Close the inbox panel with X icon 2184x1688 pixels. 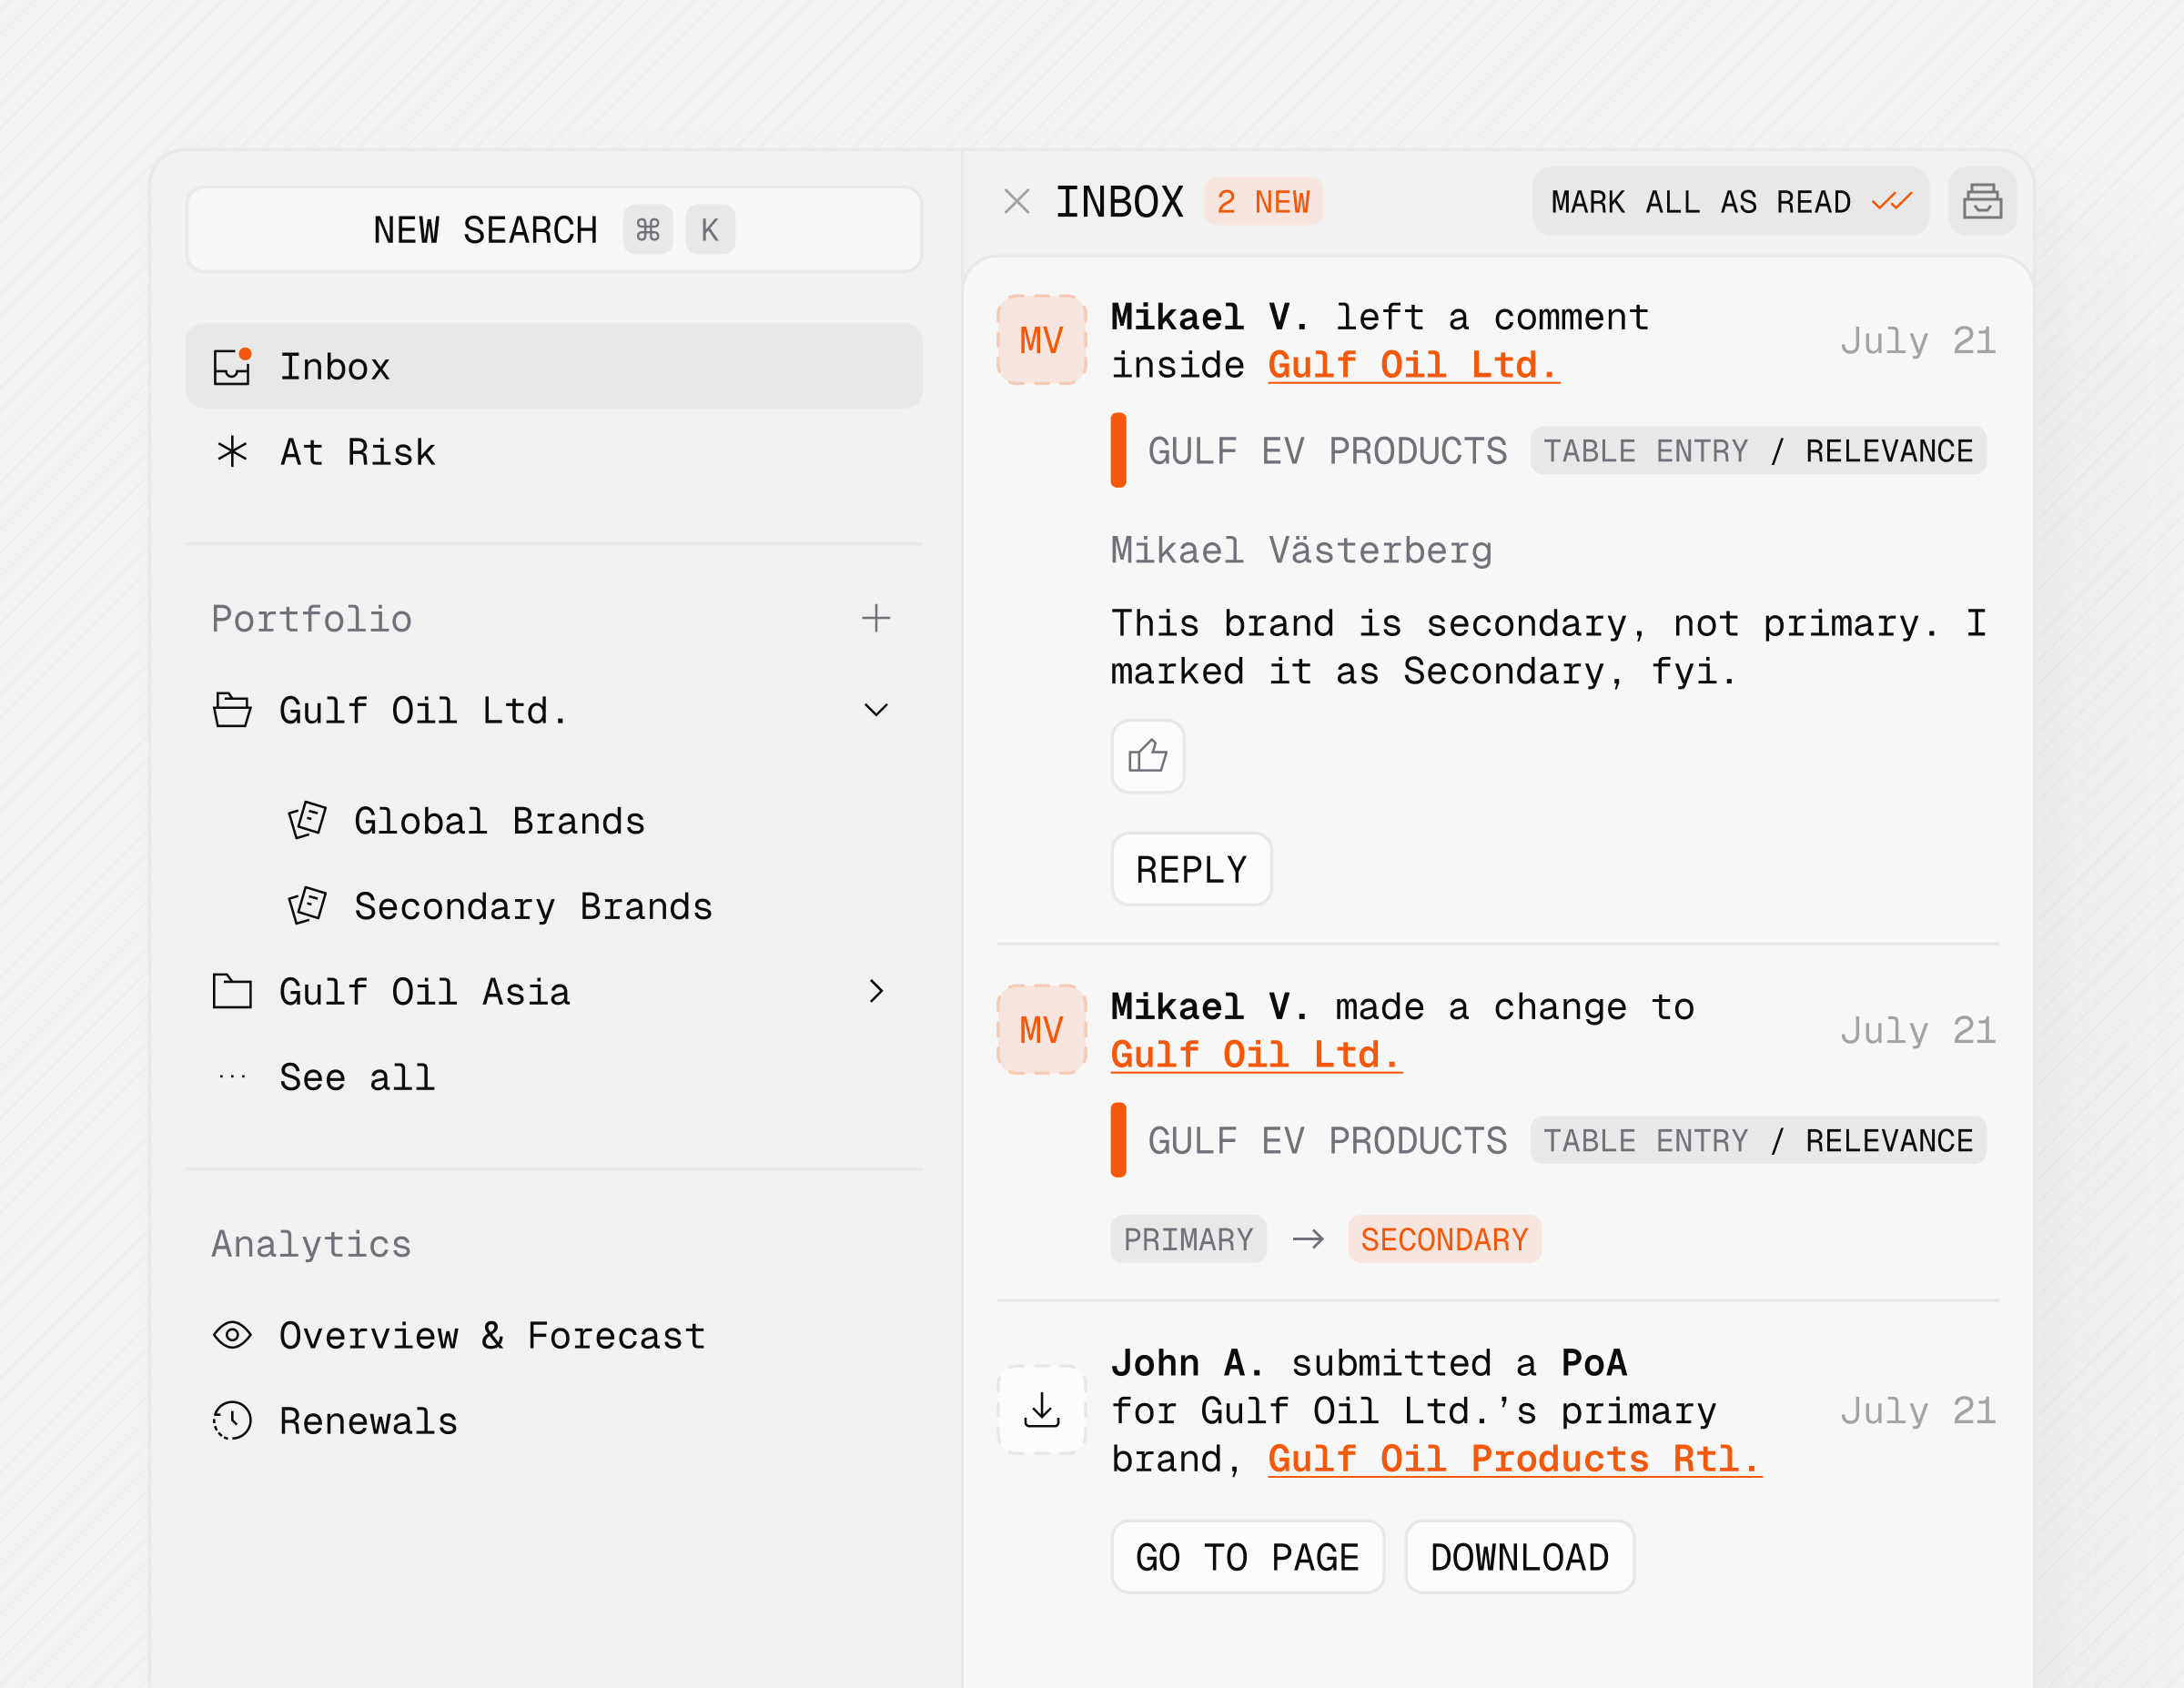click(1016, 202)
